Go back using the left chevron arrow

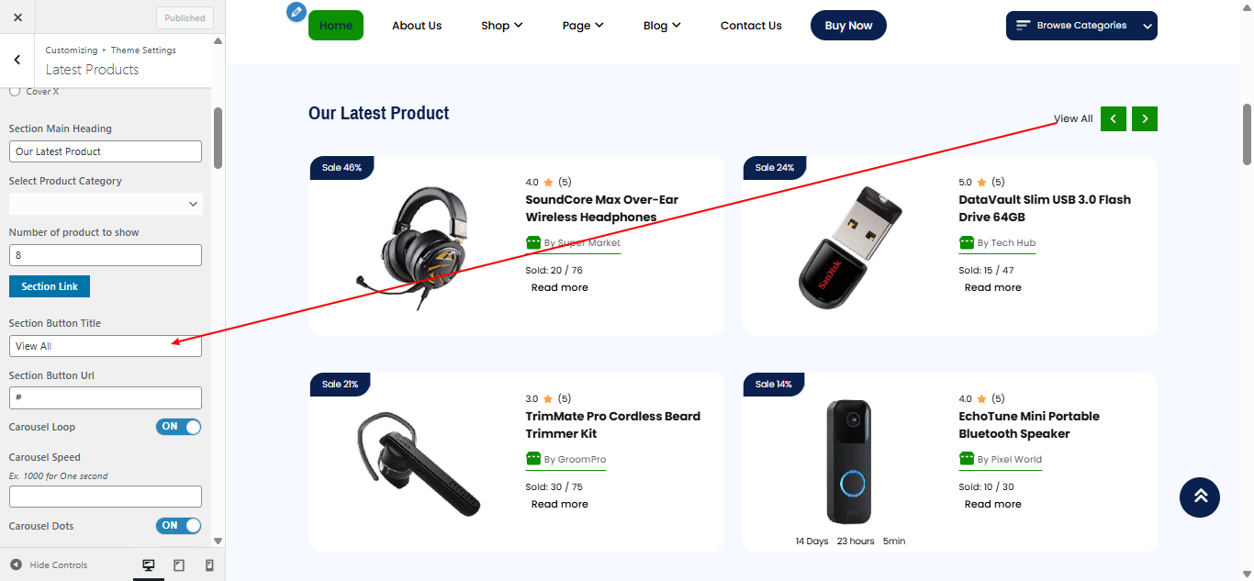[x=17, y=60]
